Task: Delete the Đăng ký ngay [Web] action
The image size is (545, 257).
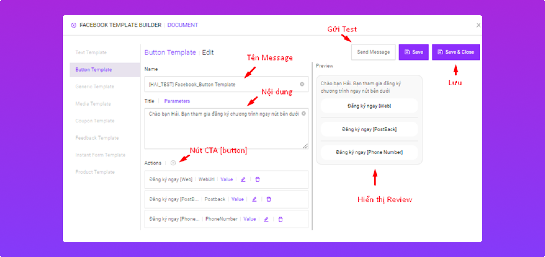Action: tap(257, 179)
